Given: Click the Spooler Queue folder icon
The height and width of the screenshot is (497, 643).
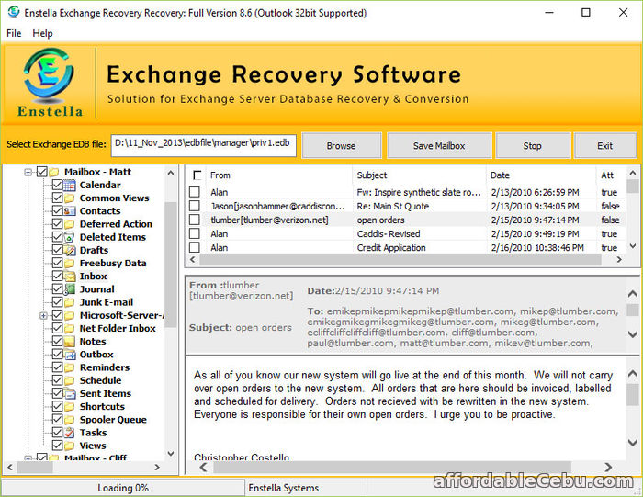Looking at the screenshot, I should coord(70,420).
